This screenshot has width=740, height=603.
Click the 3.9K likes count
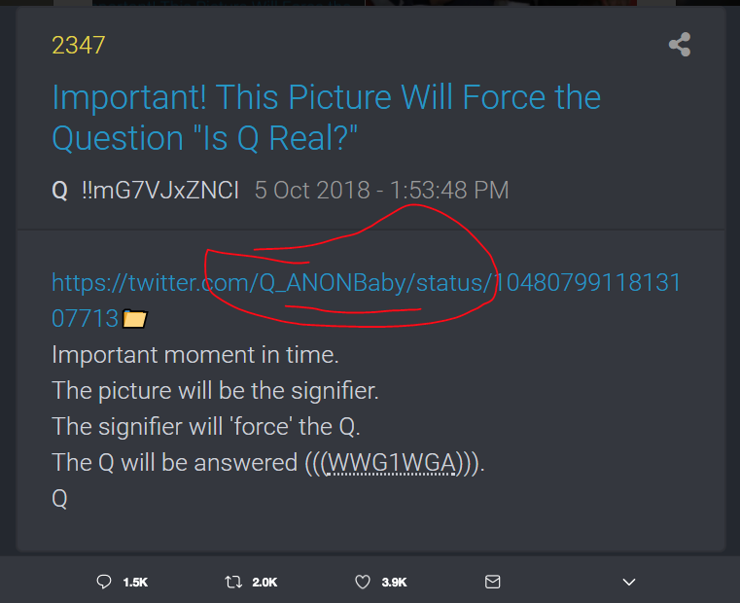click(394, 583)
